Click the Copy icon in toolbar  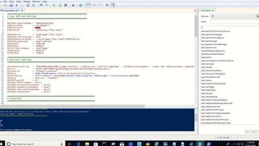(22, 5)
